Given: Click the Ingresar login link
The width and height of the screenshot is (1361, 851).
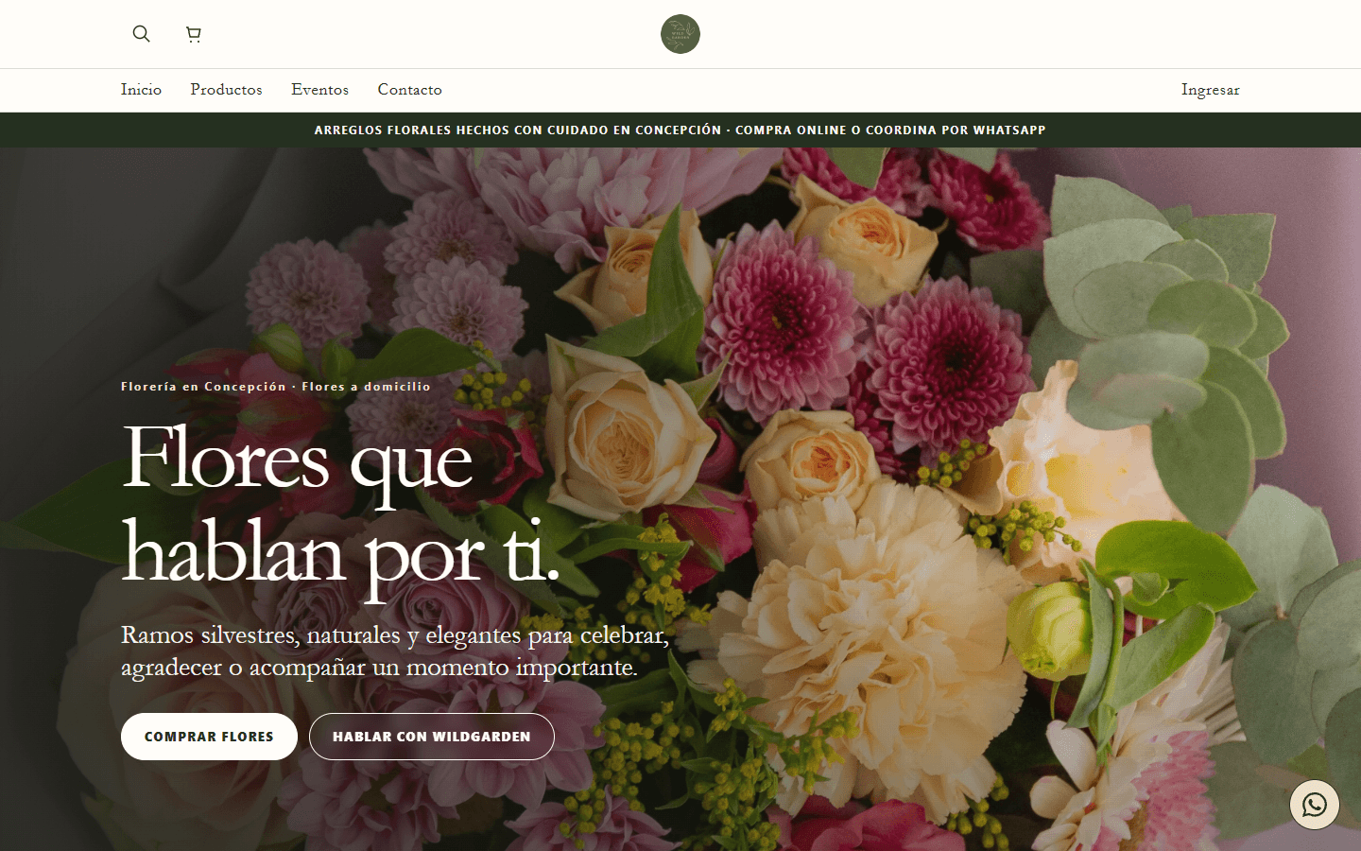Looking at the screenshot, I should coord(1210,90).
